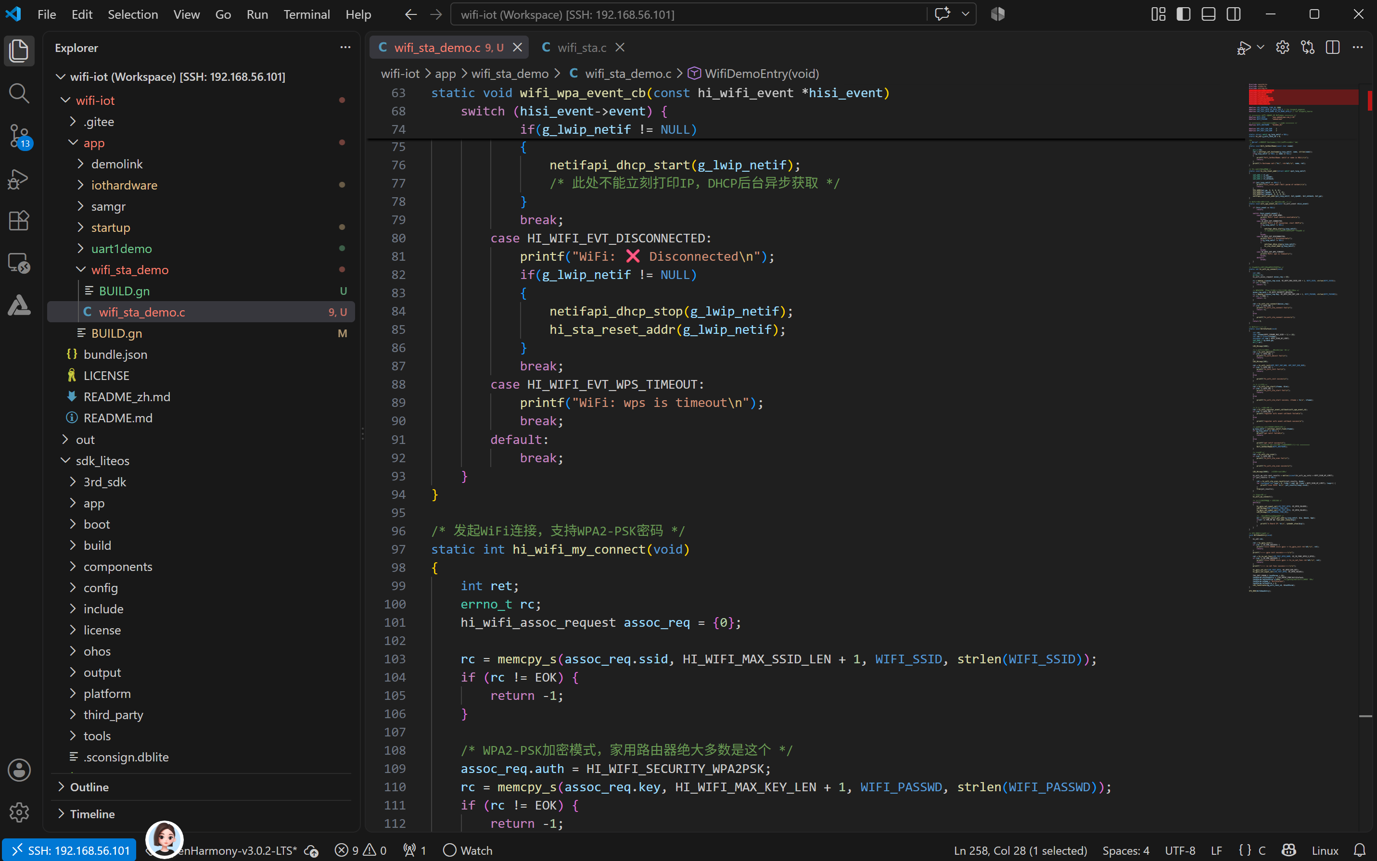Screen dimensions: 1377x861
Task: Open the Search view in activity bar
Action: point(19,93)
